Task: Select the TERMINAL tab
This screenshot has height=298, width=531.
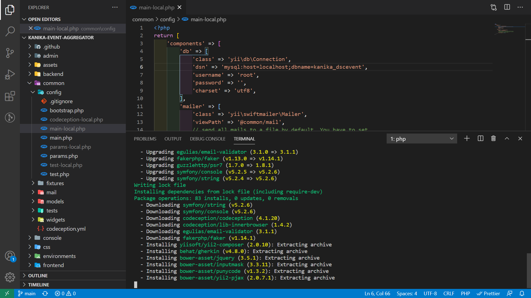Action: [x=244, y=139]
